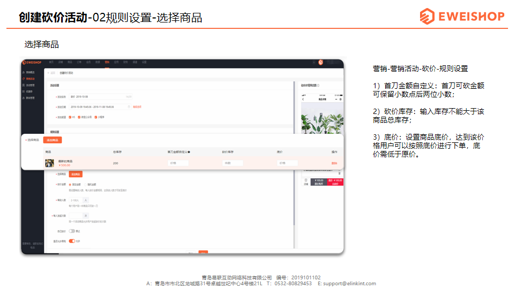The height and width of the screenshot is (289, 515).
Task: Open the 商品 tab in the top navigation
Action: (70, 62)
